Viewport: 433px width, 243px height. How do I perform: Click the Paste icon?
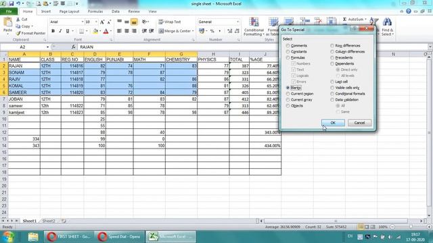pyautogui.click(x=7, y=22)
